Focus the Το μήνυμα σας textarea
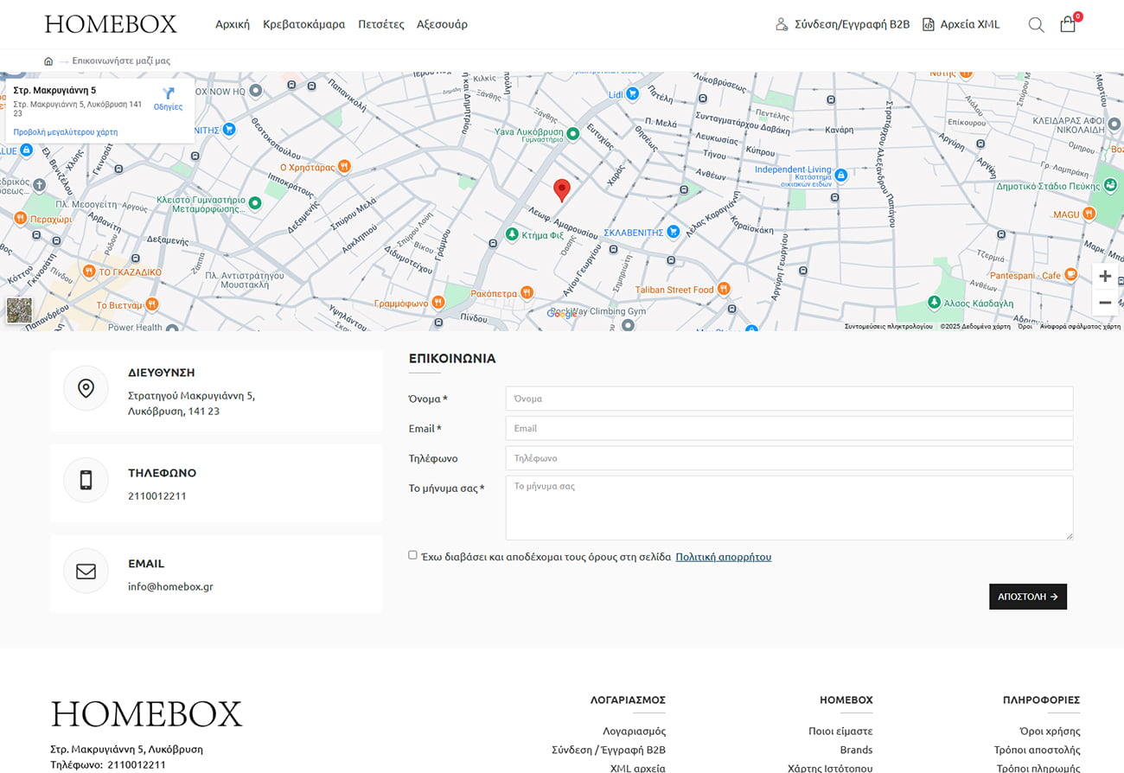The width and height of the screenshot is (1124, 773). pos(789,508)
